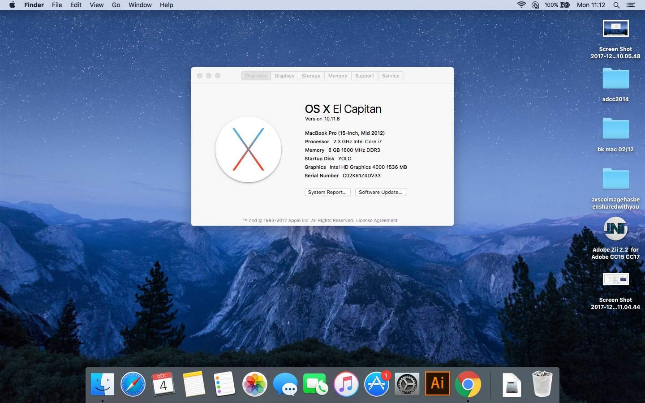This screenshot has width=645, height=403.
Task: Click the menu bar icon beside the Wi-Fi icon
Action: [x=535, y=5]
